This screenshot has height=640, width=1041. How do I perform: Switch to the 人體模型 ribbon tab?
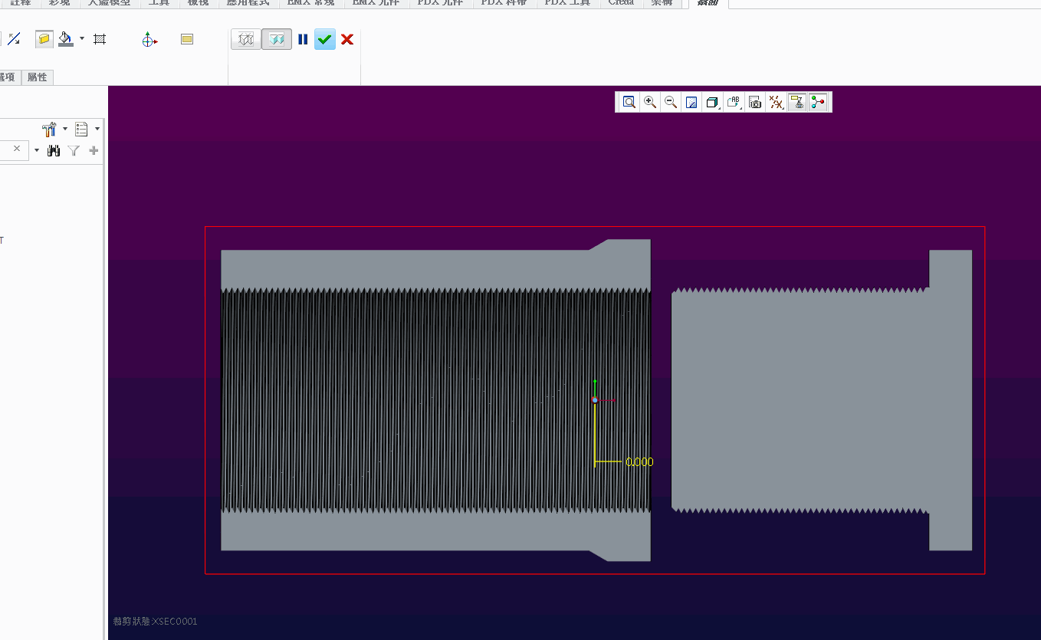pyautogui.click(x=109, y=3)
